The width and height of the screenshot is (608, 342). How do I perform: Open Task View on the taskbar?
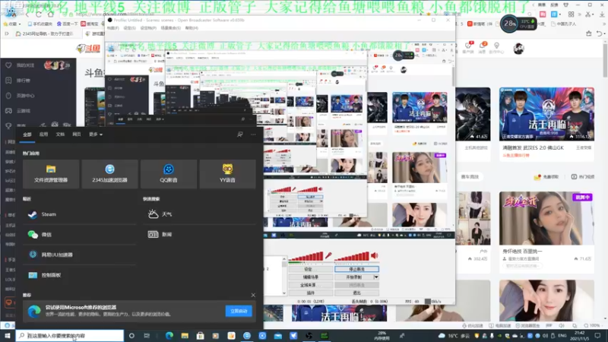click(147, 335)
